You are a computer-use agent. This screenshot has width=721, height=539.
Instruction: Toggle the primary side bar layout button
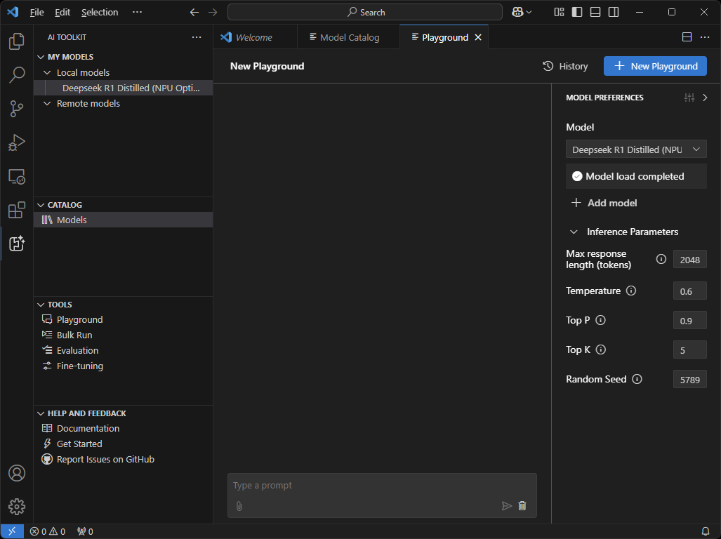coord(577,12)
